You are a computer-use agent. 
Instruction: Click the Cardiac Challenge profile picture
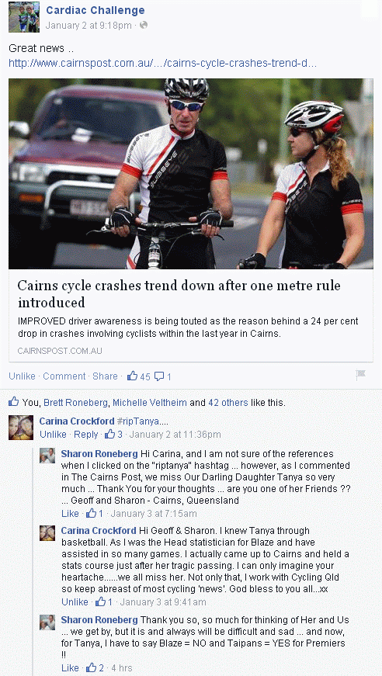(24, 17)
